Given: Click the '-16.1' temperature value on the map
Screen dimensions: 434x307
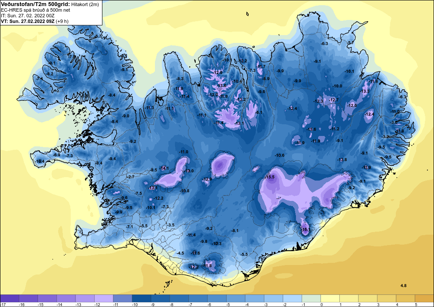Looking at the screenshot, I should 306,229.
